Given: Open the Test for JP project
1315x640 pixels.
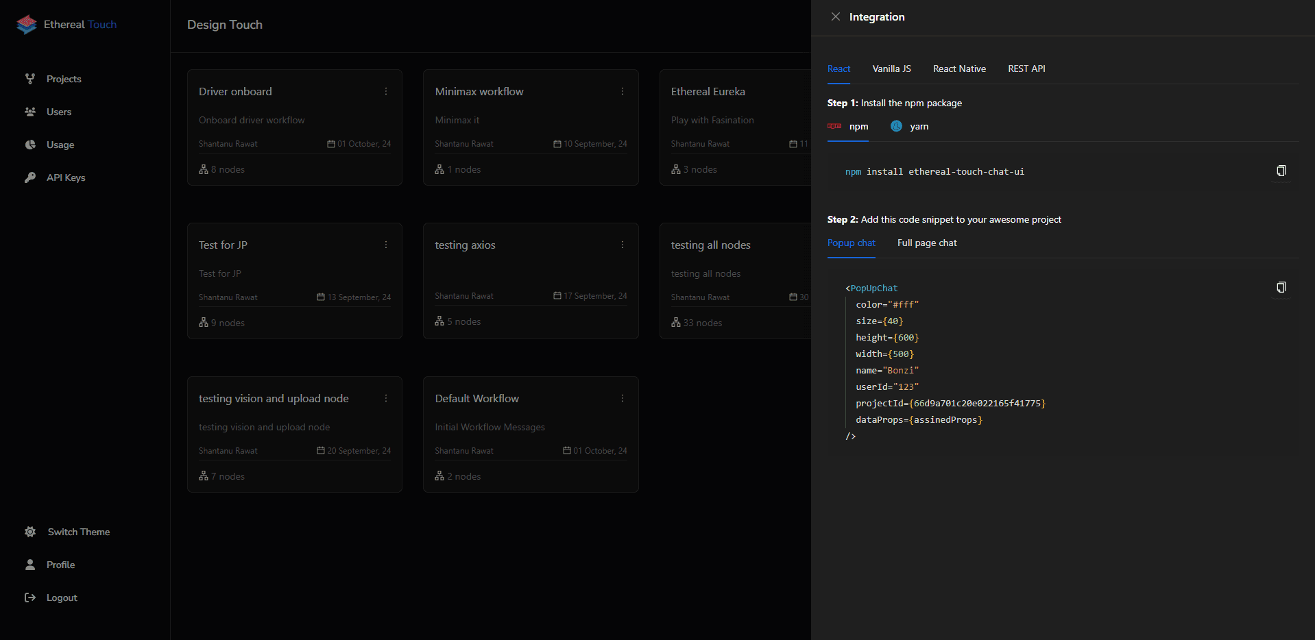Looking at the screenshot, I should pyautogui.click(x=295, y=281).
